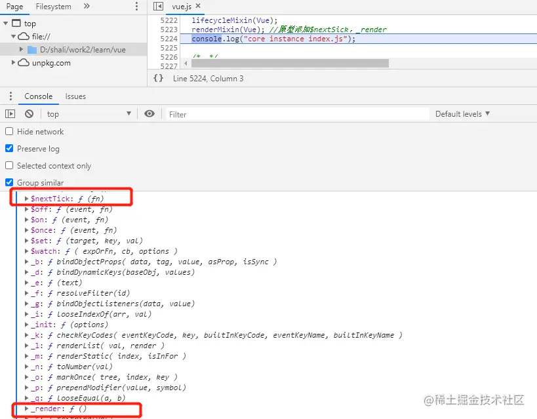Expand the $set function entry

point(26,241)
